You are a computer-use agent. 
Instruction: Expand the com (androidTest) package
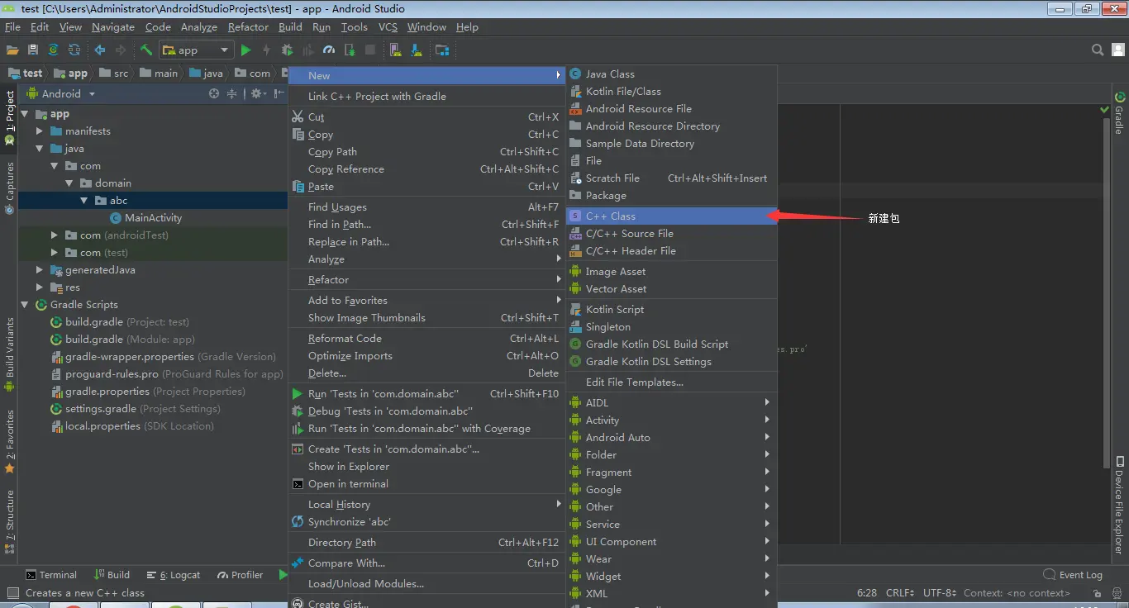[x=55, y=235]
